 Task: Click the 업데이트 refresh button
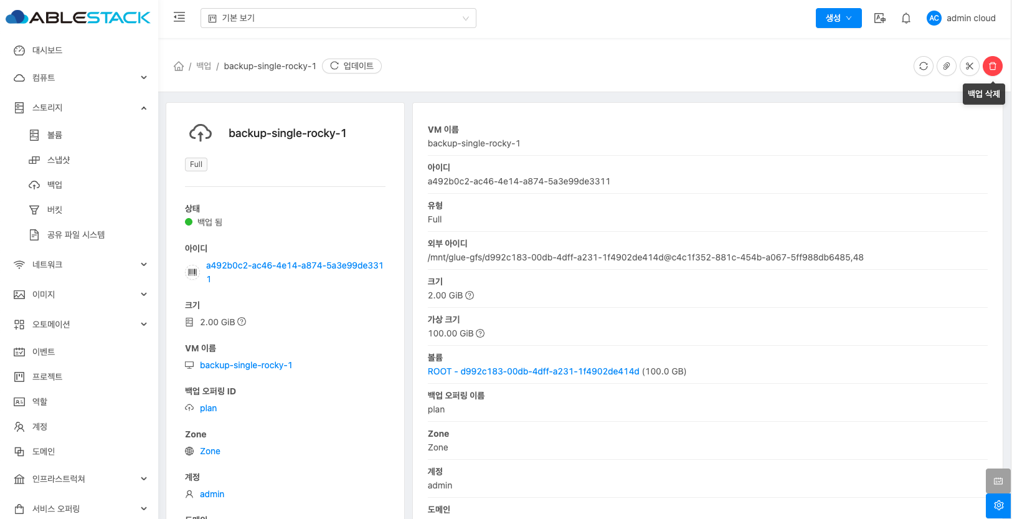coord(352,66)
